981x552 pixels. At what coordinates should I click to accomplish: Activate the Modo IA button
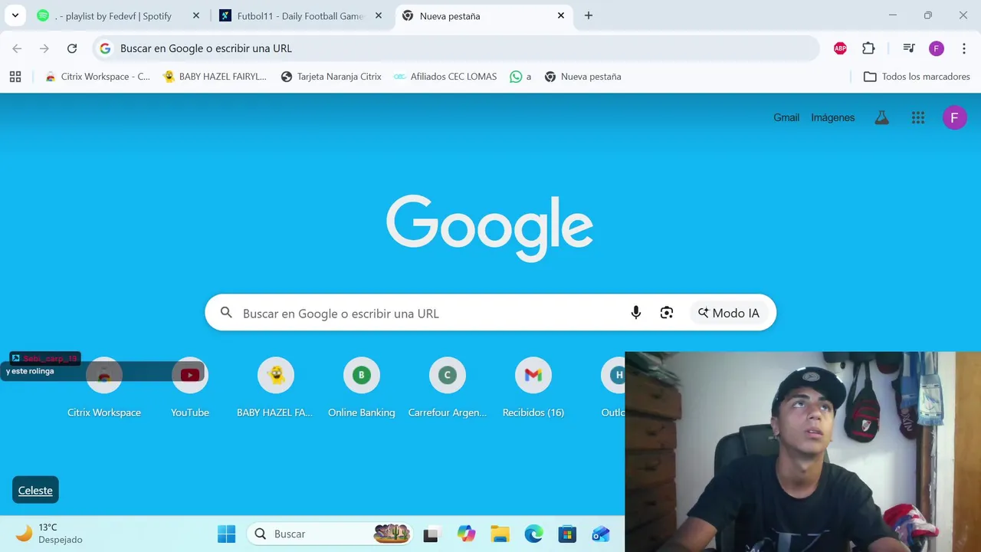point(728,313)
